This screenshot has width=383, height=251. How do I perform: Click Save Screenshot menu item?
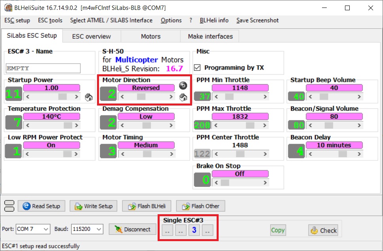[257, 21]
